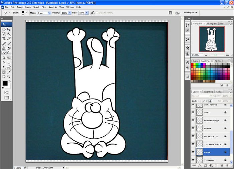Select the Elliptical Marquee tool
The height and width of the screenshot is (169, 234).
pyautogui.click(x=4, y=29)
